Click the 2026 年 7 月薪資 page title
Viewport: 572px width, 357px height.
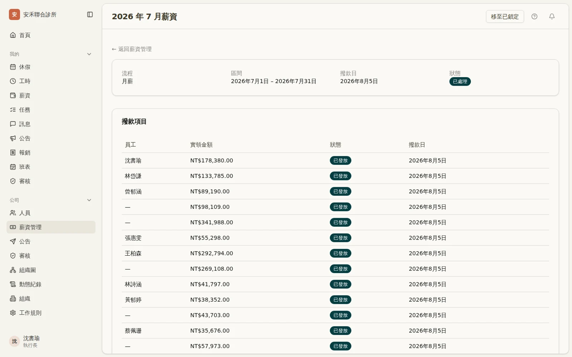144,16
